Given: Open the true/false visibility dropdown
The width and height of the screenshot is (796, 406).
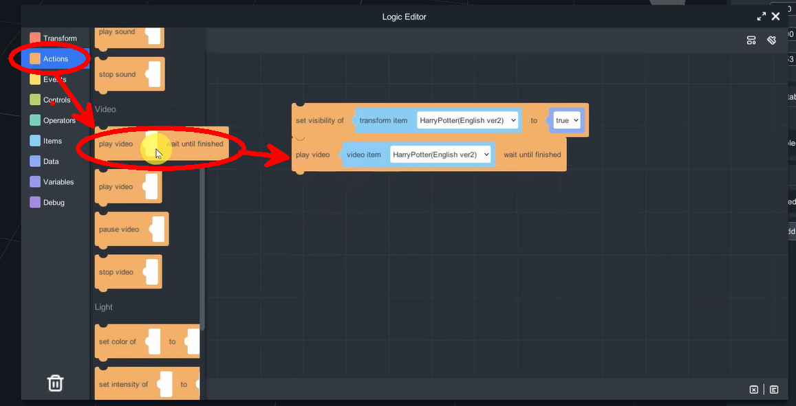Looking at the screenshot, I should [567, 120].
